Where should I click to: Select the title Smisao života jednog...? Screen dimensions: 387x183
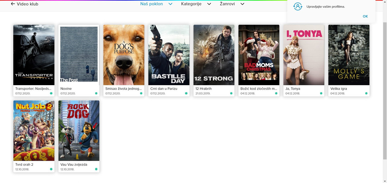pyautogui.click(x=123, y=89)
